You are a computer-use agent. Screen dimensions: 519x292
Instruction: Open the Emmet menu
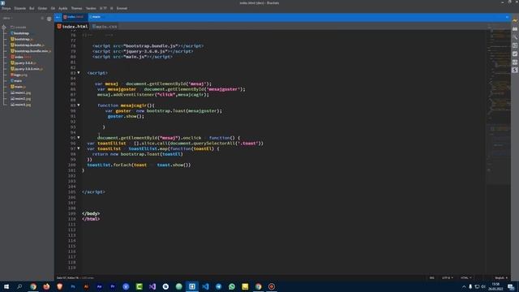click(x=122, y=8)
